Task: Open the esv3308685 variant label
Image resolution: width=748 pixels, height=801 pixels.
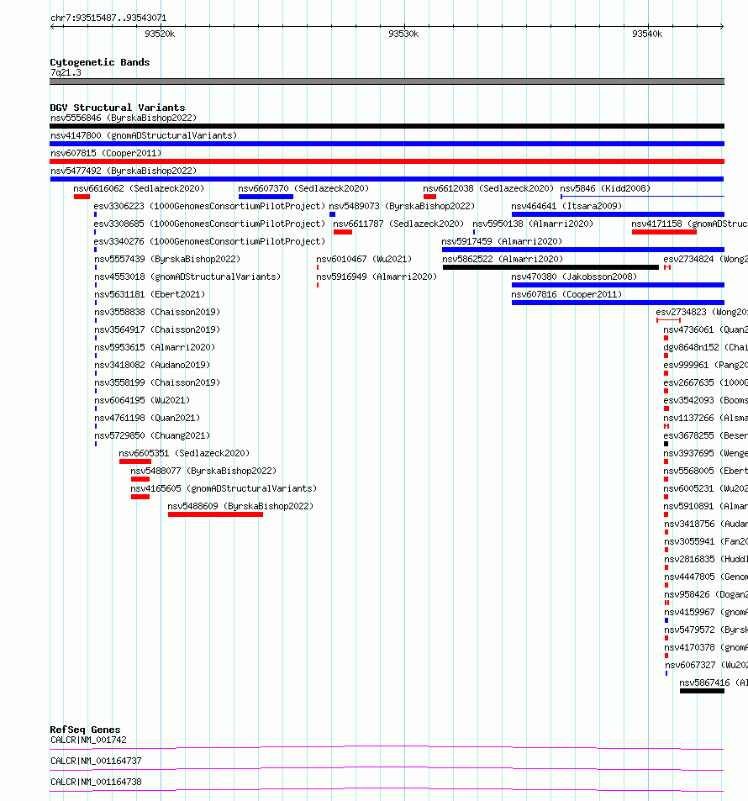Action: tap(209, 224)
